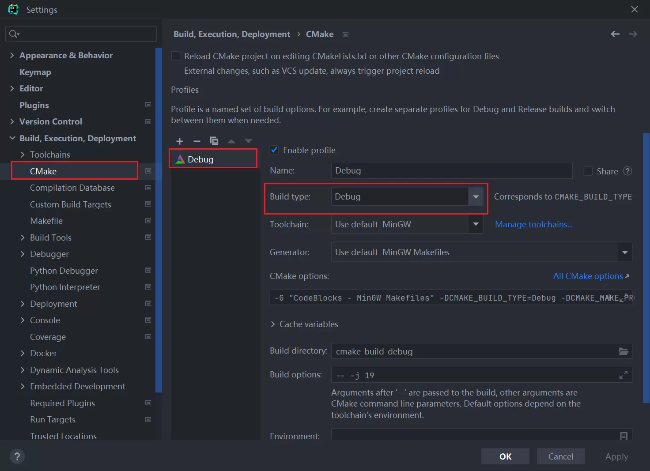The height and width of the screenshot is (471, 650).
Task: Open Manage toolchains link
Action: [533, 225]
